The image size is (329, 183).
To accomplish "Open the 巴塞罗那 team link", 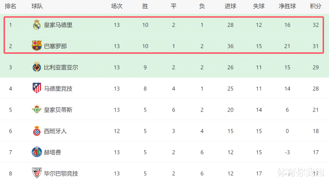I will 55,46.
